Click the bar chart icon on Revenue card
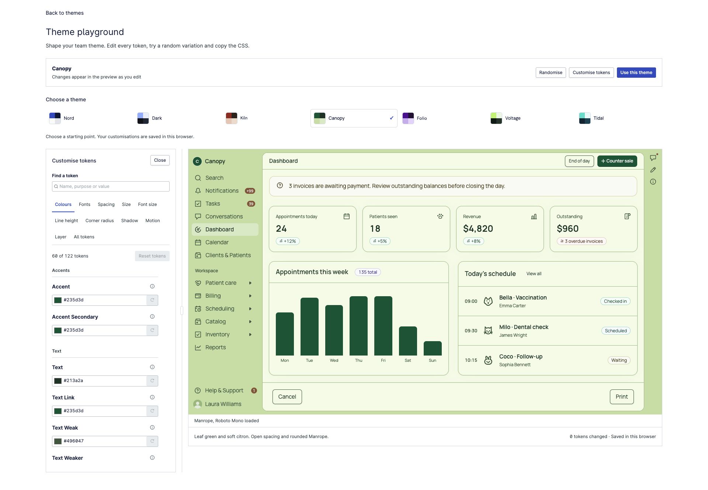The height and width of the screenshot is (490, 708). [x=534, y=216]
